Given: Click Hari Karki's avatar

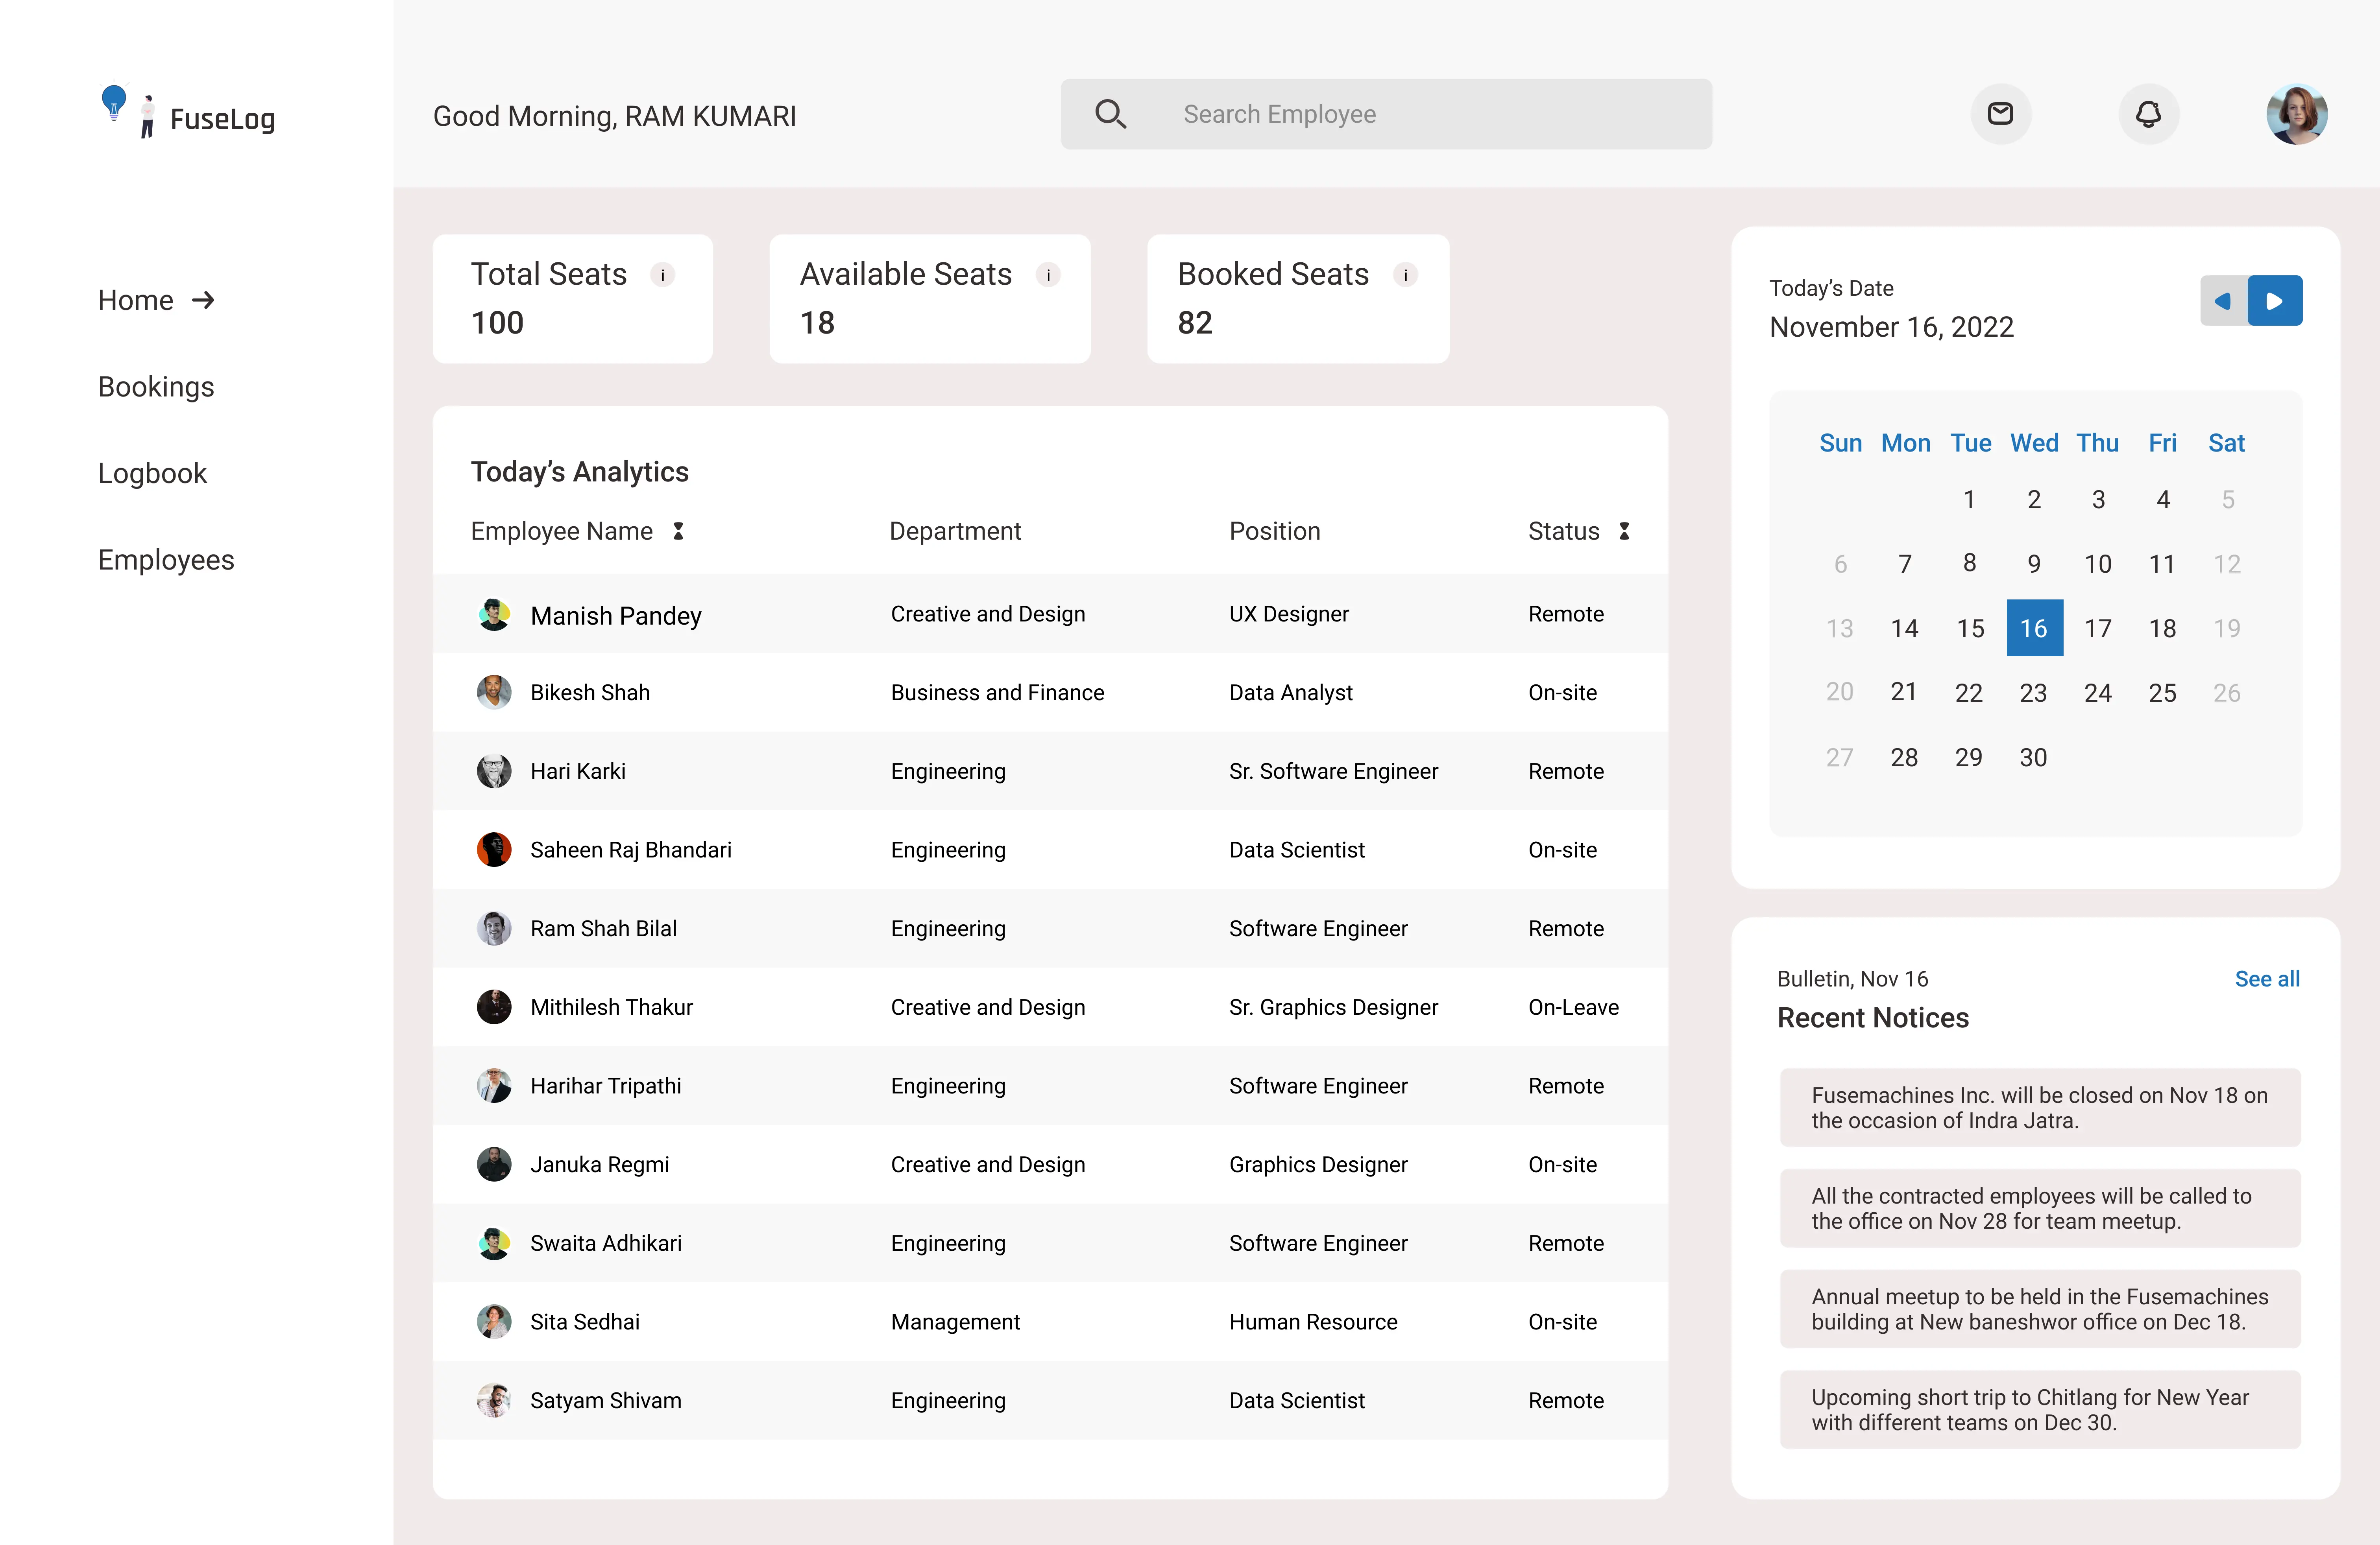Looking at the screenshot, I should 494,771.
